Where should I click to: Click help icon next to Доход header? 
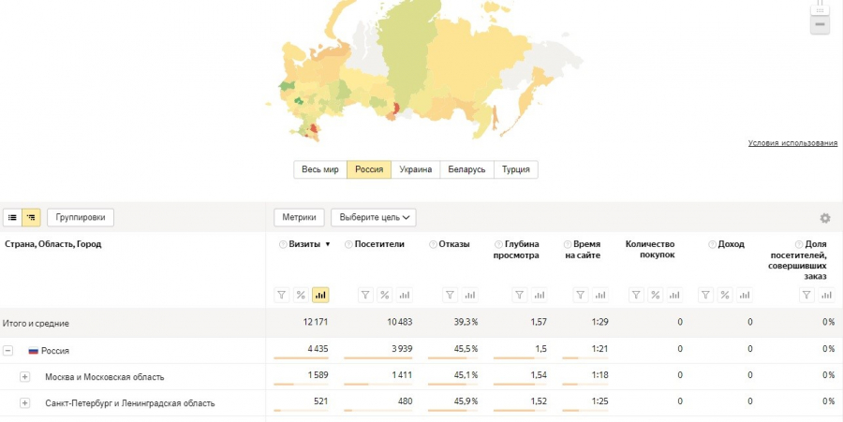[712, 244]
